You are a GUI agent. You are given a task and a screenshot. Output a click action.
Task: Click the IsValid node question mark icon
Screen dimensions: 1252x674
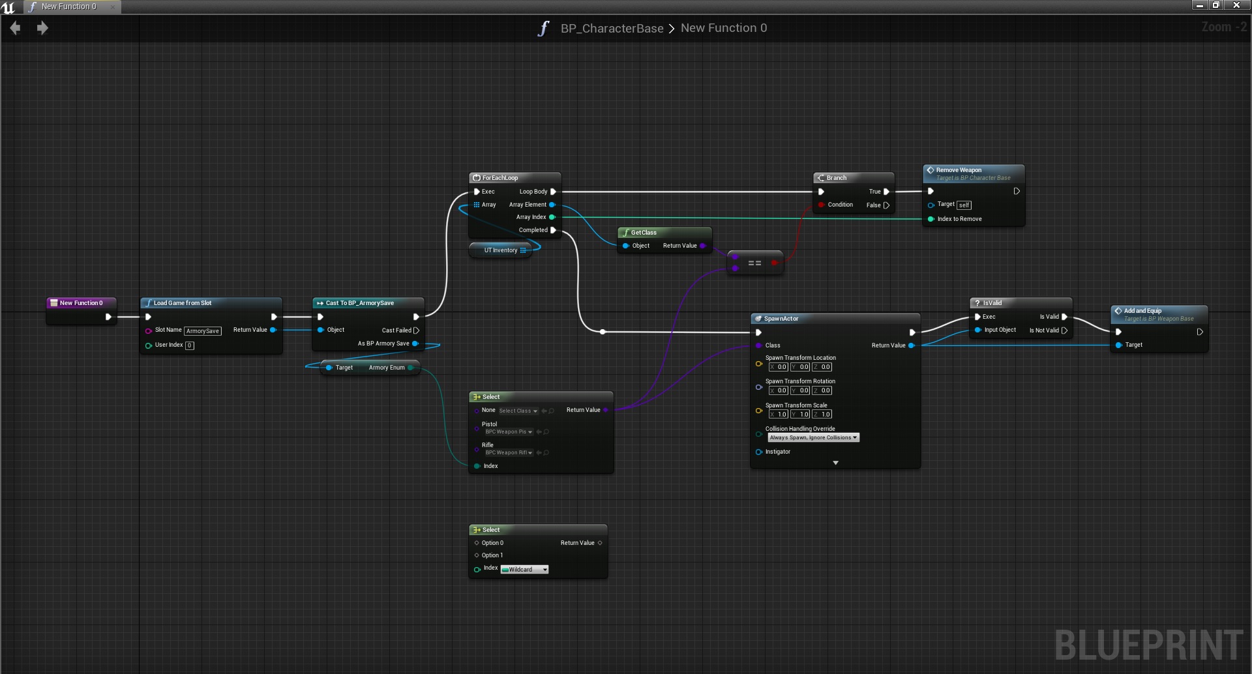(x=977, y=303)
